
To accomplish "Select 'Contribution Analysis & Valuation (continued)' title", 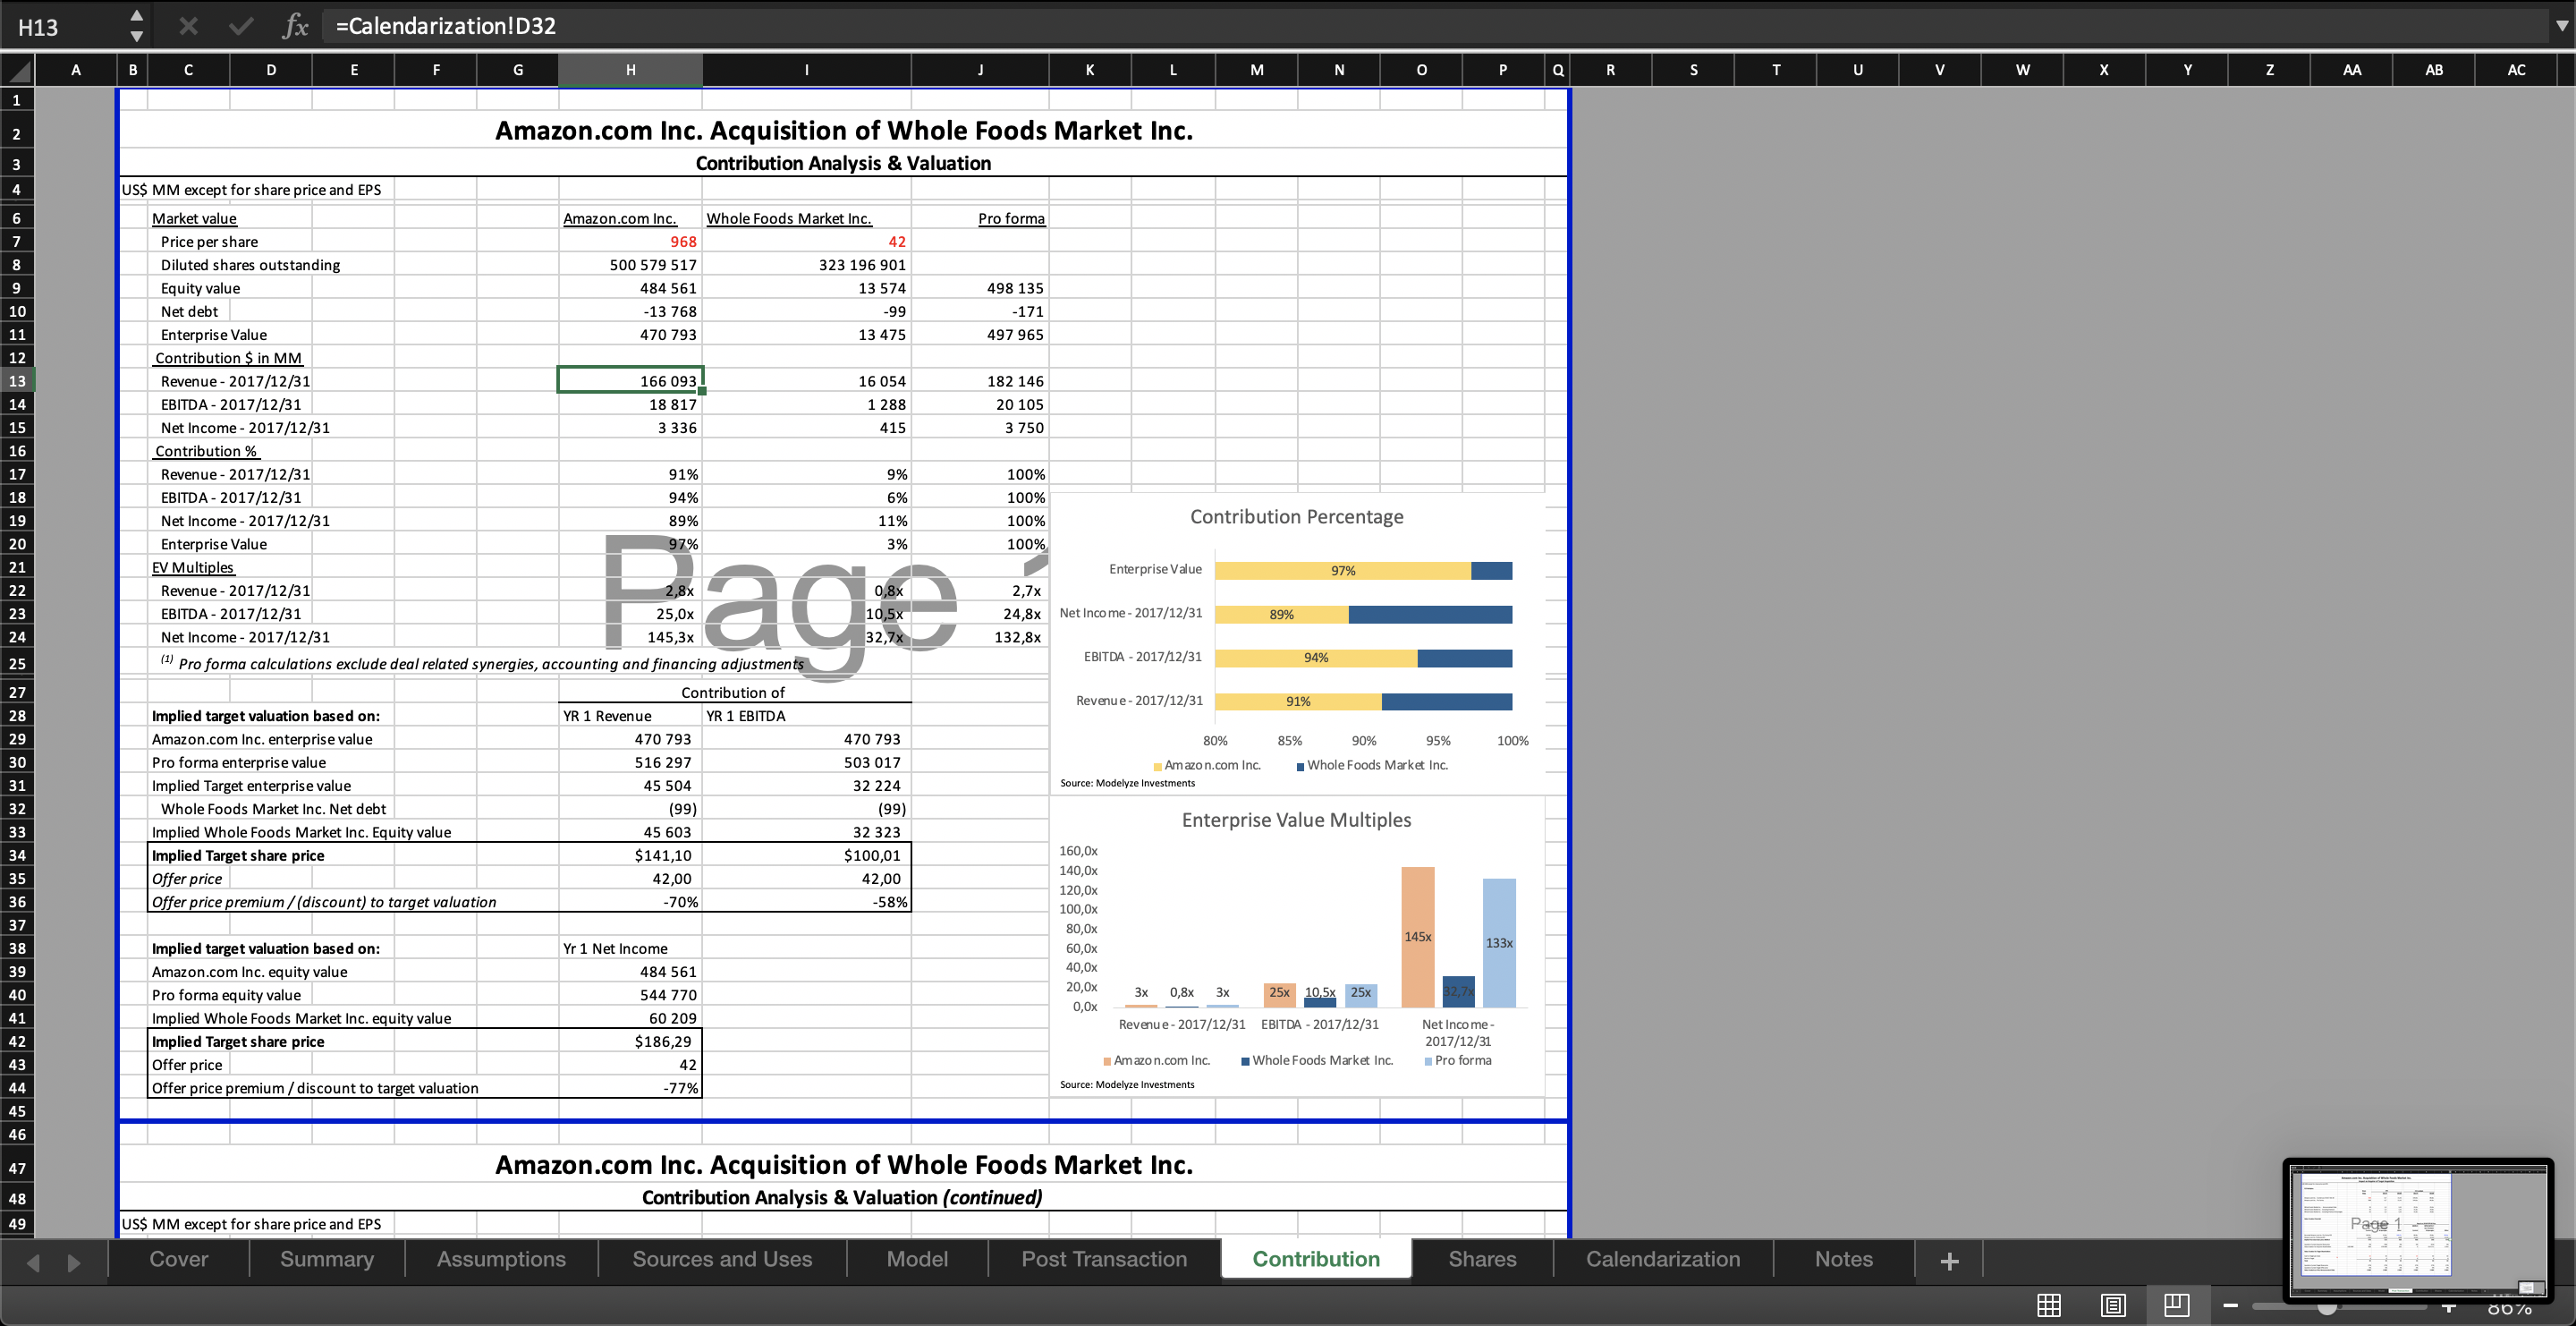I will pyautogui.click(x=842, y=1198).
